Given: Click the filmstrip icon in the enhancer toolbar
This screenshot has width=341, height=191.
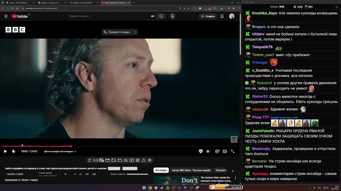Looking at the screenshot, I should (120, 160).
